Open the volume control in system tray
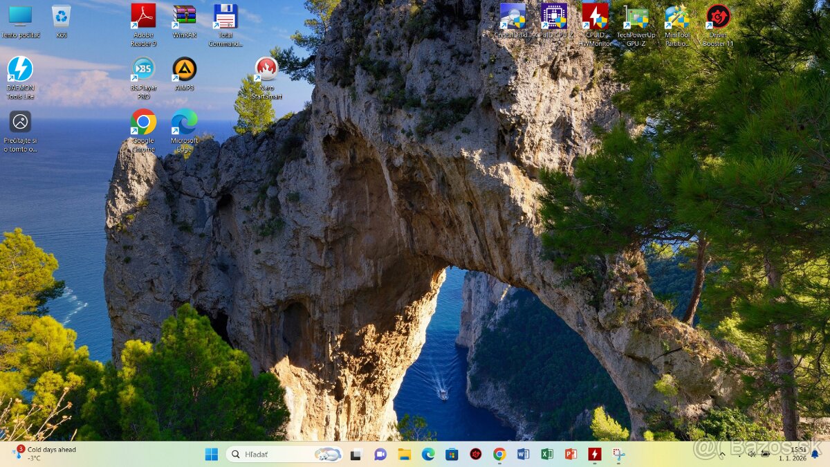 tap(751, 455)
